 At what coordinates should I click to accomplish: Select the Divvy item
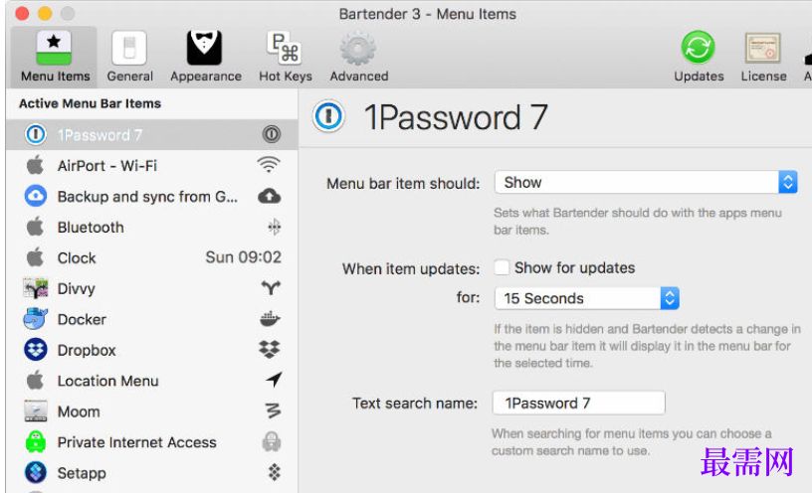(151, 288)
